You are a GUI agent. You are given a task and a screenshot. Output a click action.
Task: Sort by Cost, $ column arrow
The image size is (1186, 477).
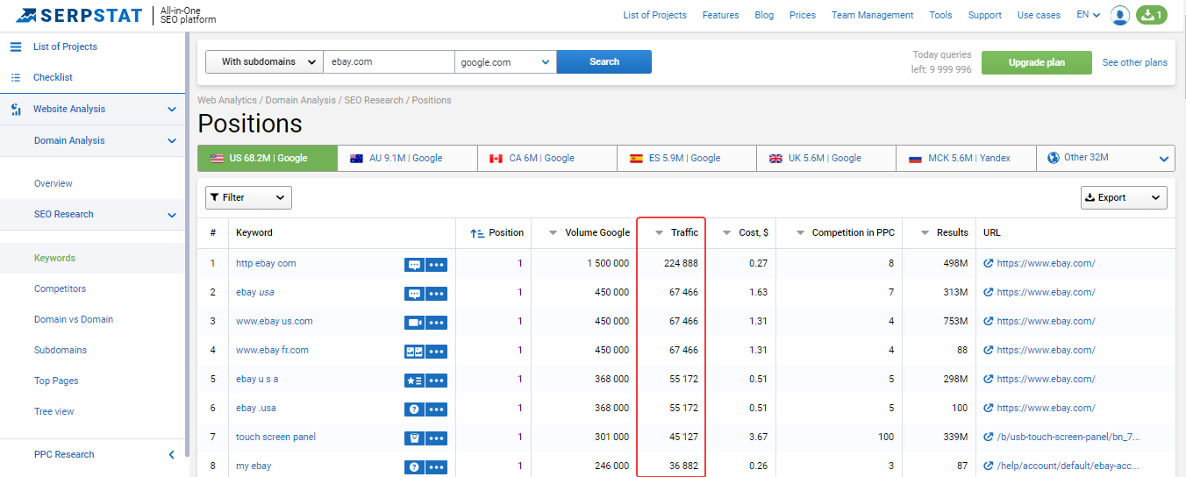[x=727, y=233]
